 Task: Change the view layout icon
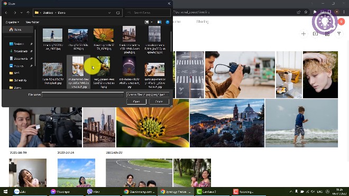pyautogui.click(x=146, y=22)
